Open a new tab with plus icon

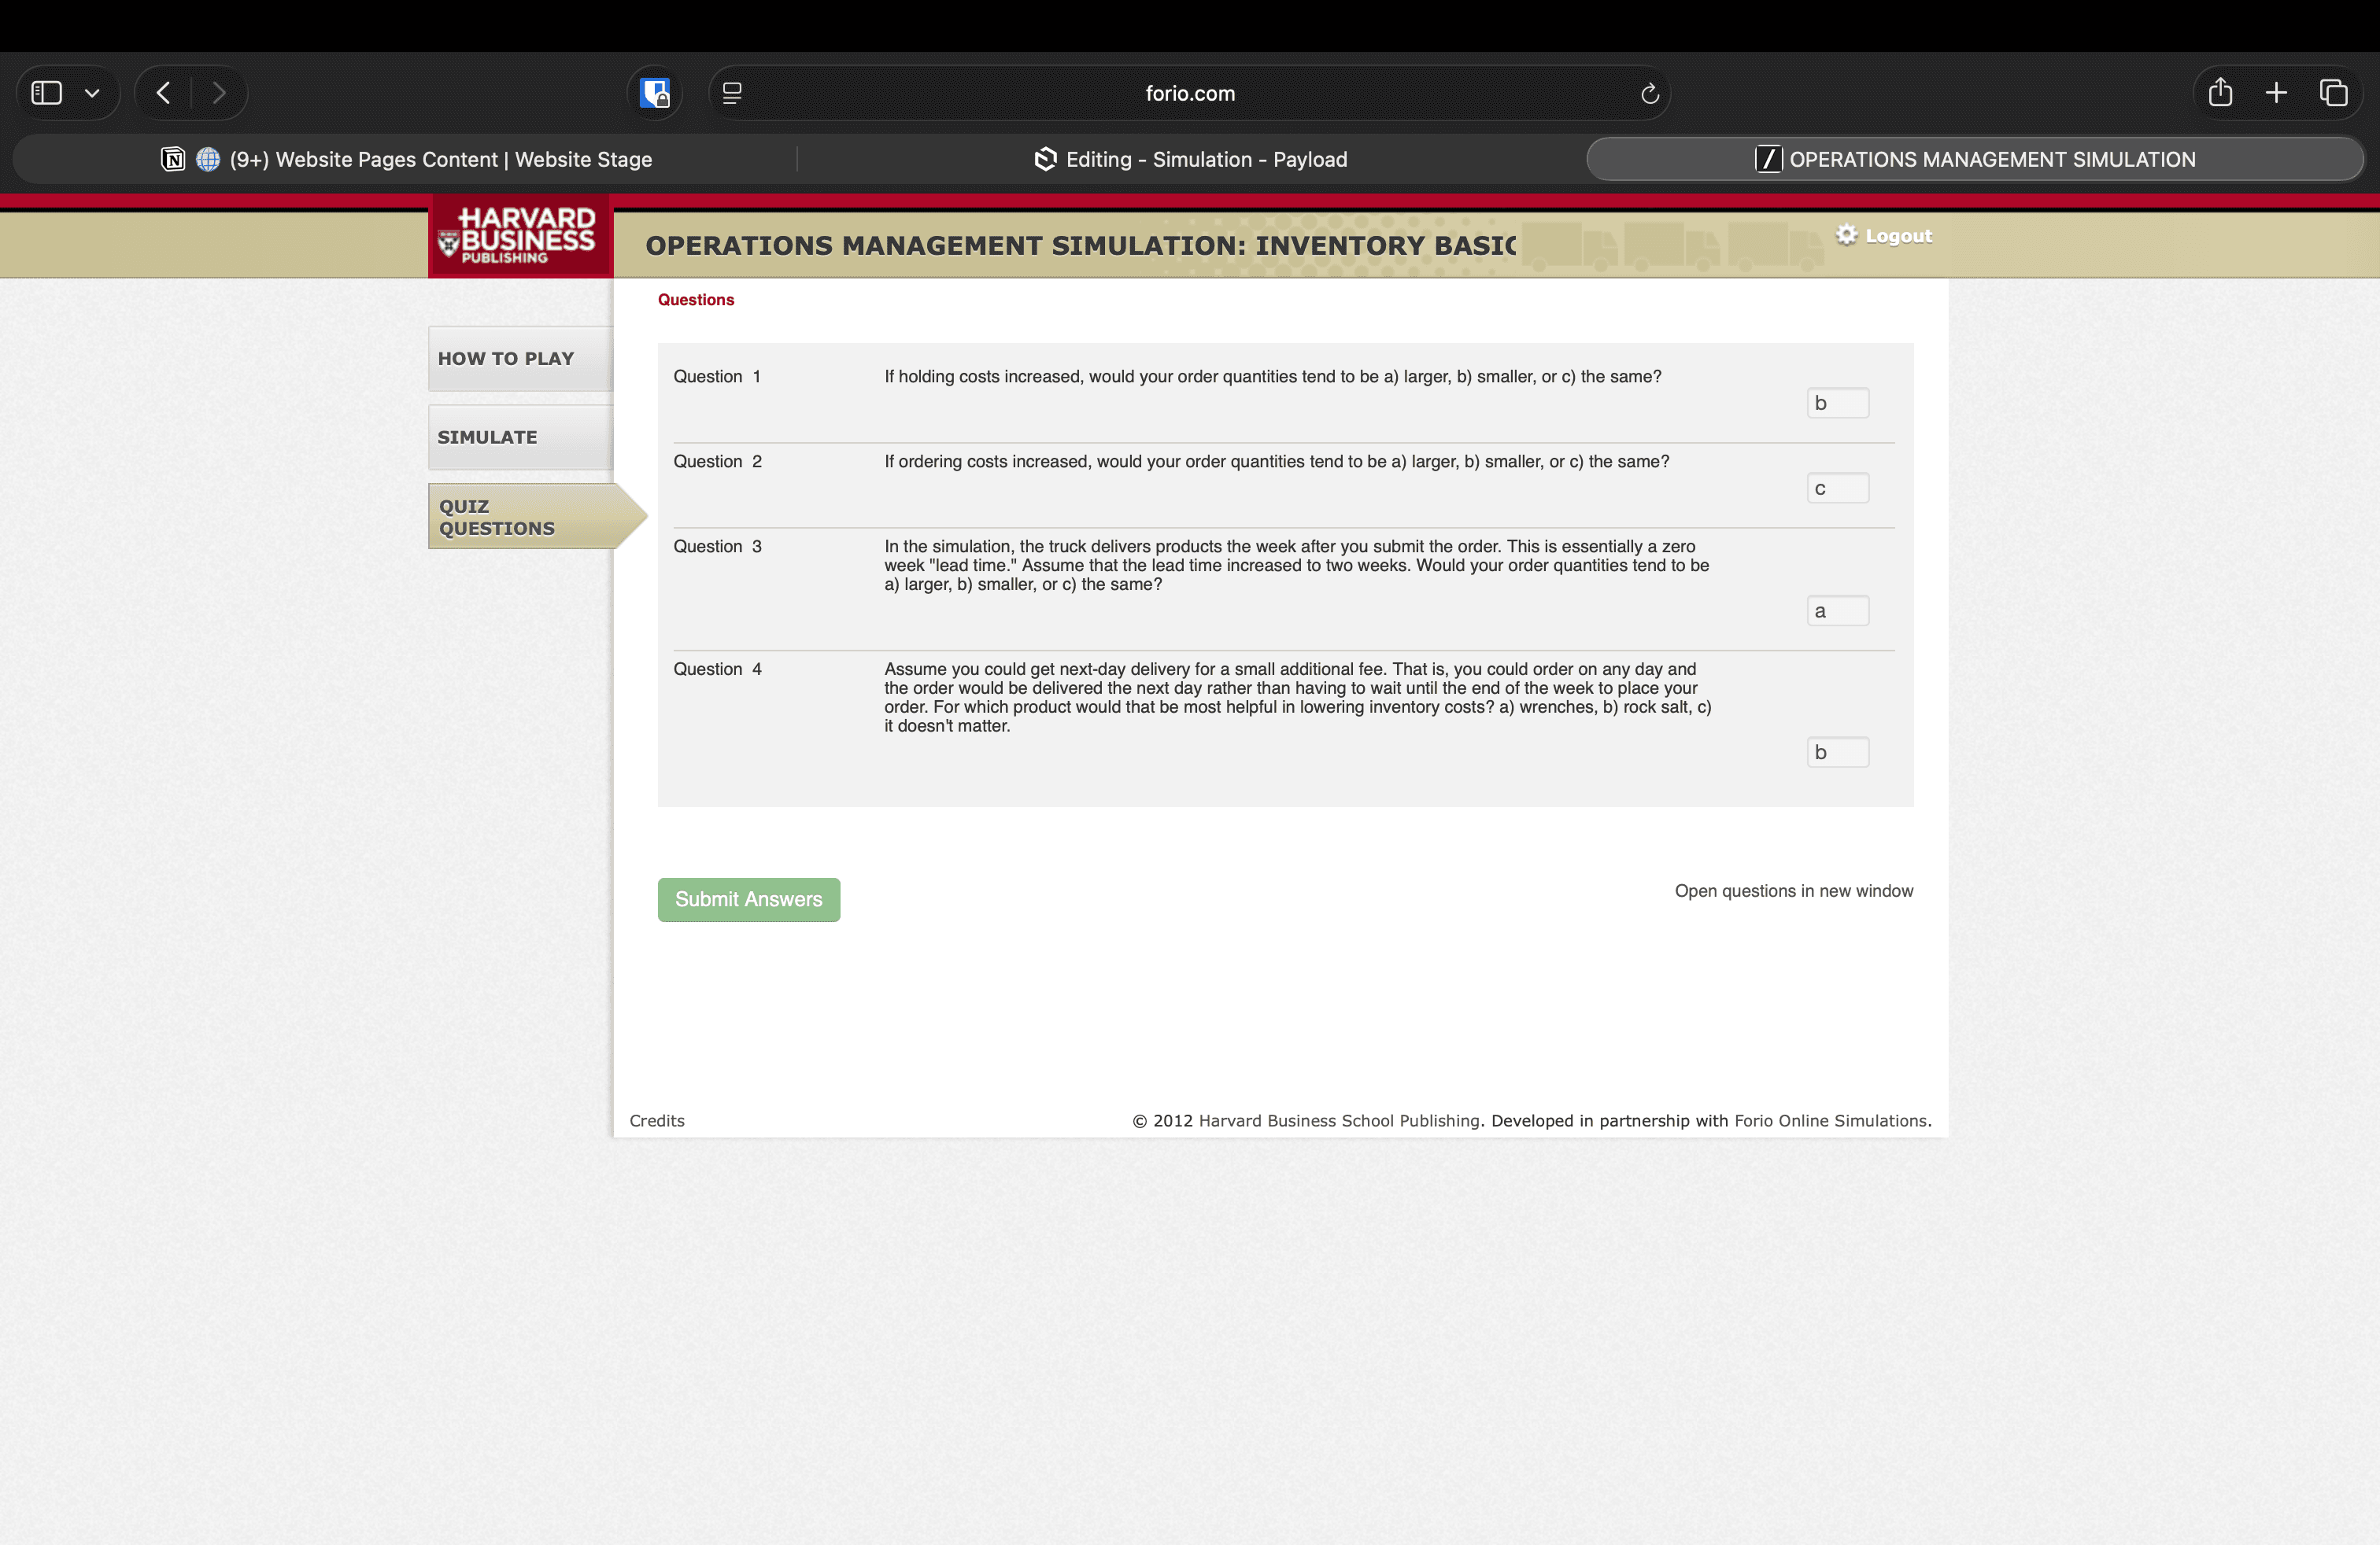pos(2276,93)
